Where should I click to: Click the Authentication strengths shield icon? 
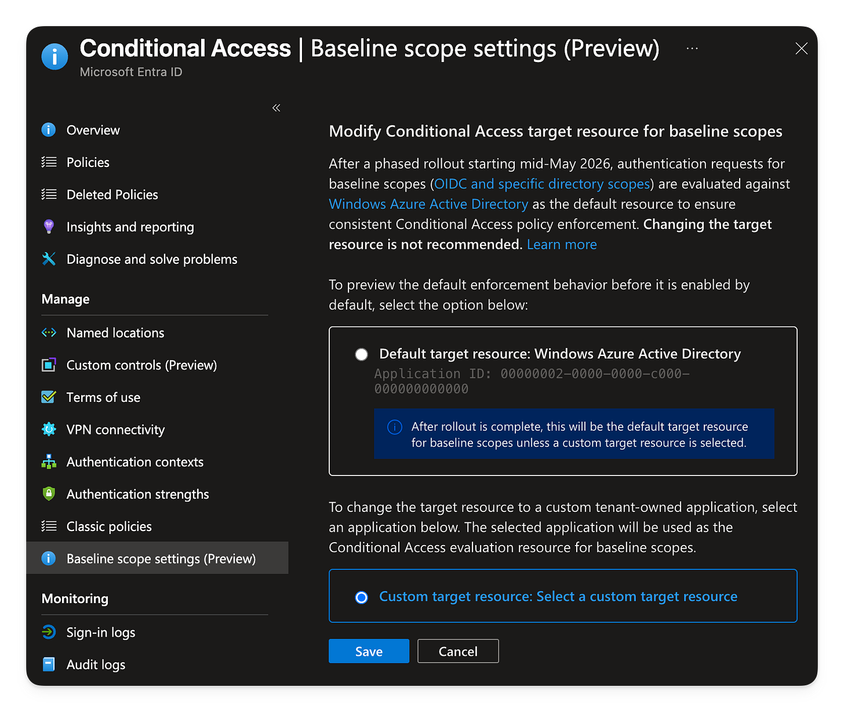point(49,494)
